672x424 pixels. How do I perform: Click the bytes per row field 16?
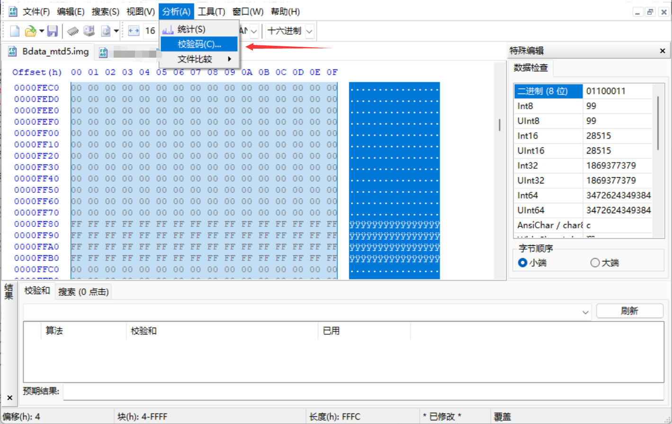coord(150,31)
